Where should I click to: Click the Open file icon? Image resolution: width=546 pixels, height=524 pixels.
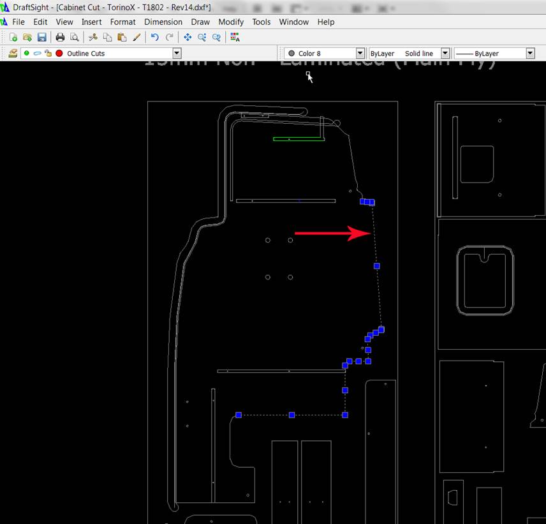[27, 38]
